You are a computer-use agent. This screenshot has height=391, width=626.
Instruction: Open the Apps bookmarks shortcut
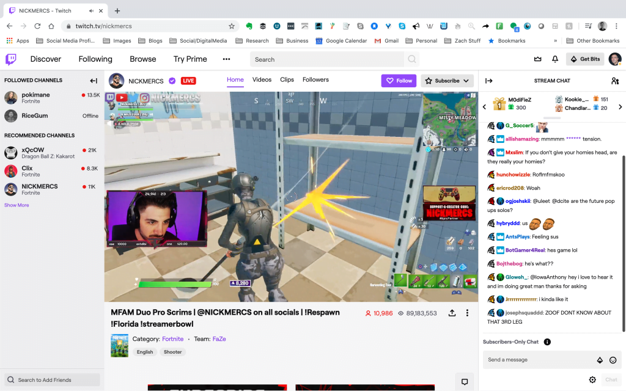[18, 41]
